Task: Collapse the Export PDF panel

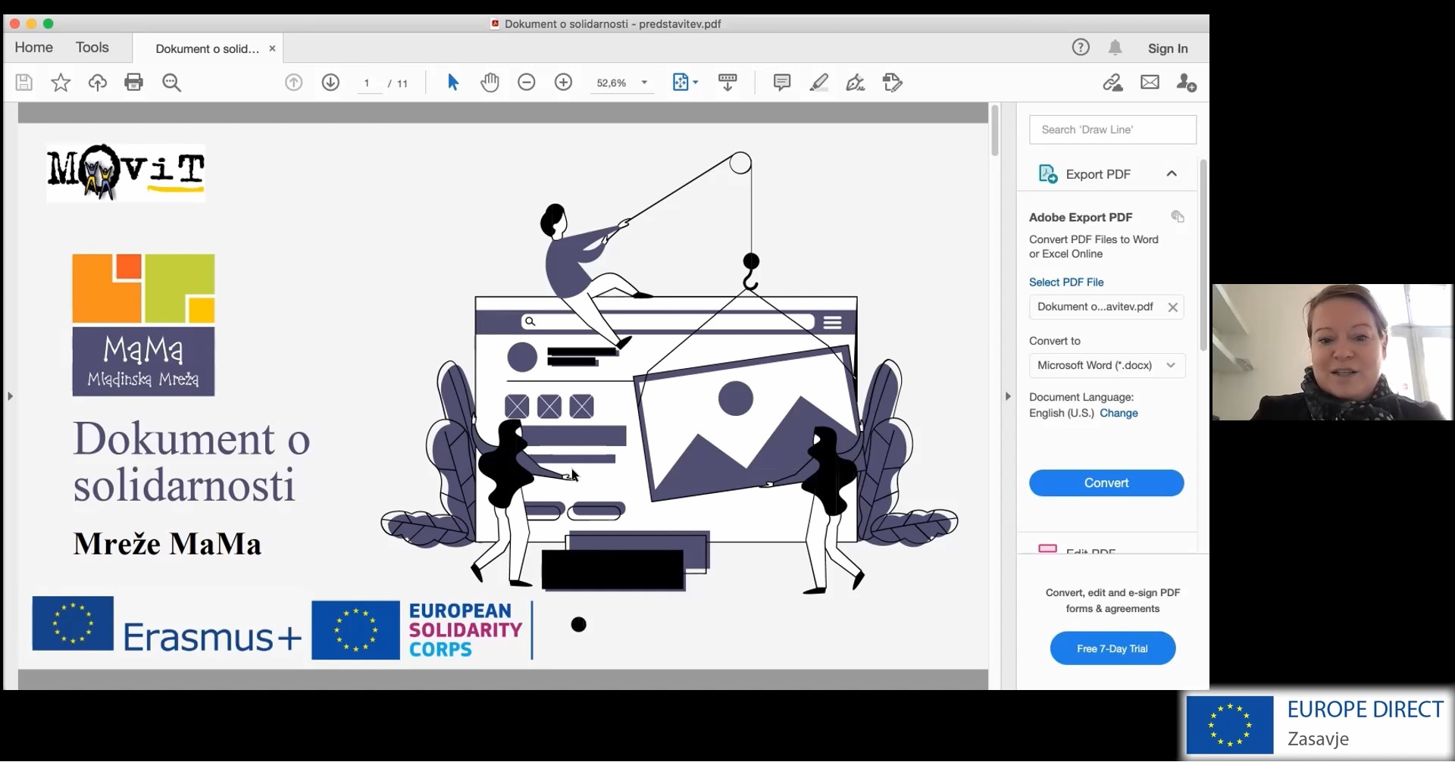Action: [1172, 174]
